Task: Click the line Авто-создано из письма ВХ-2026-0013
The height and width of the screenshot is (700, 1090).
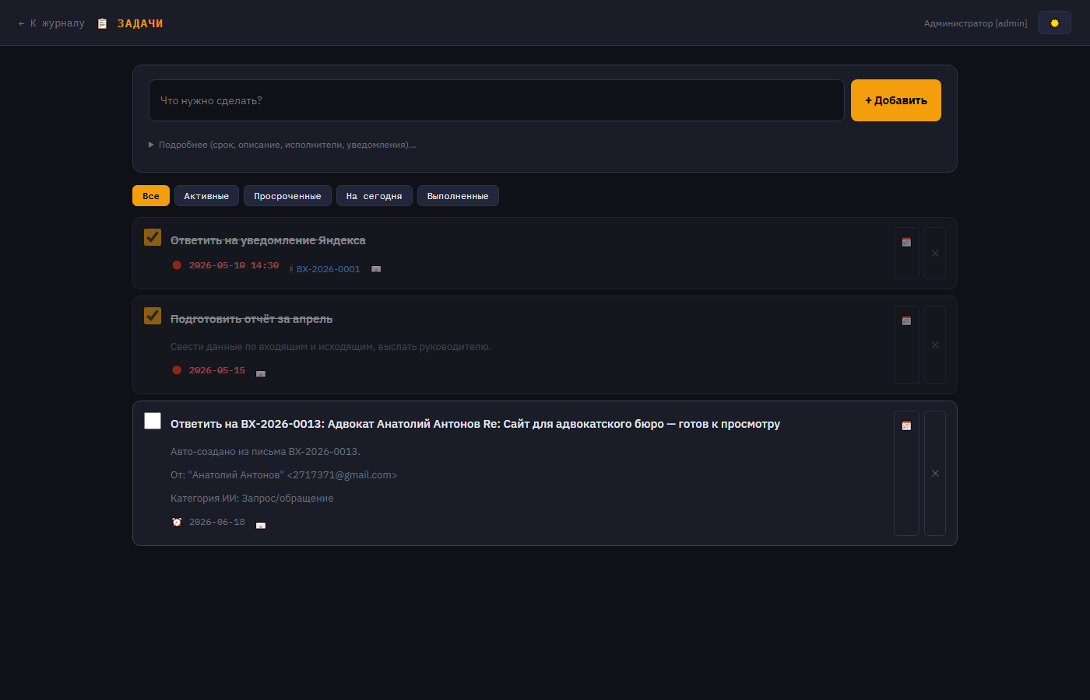Action: [x=265, y=452]
